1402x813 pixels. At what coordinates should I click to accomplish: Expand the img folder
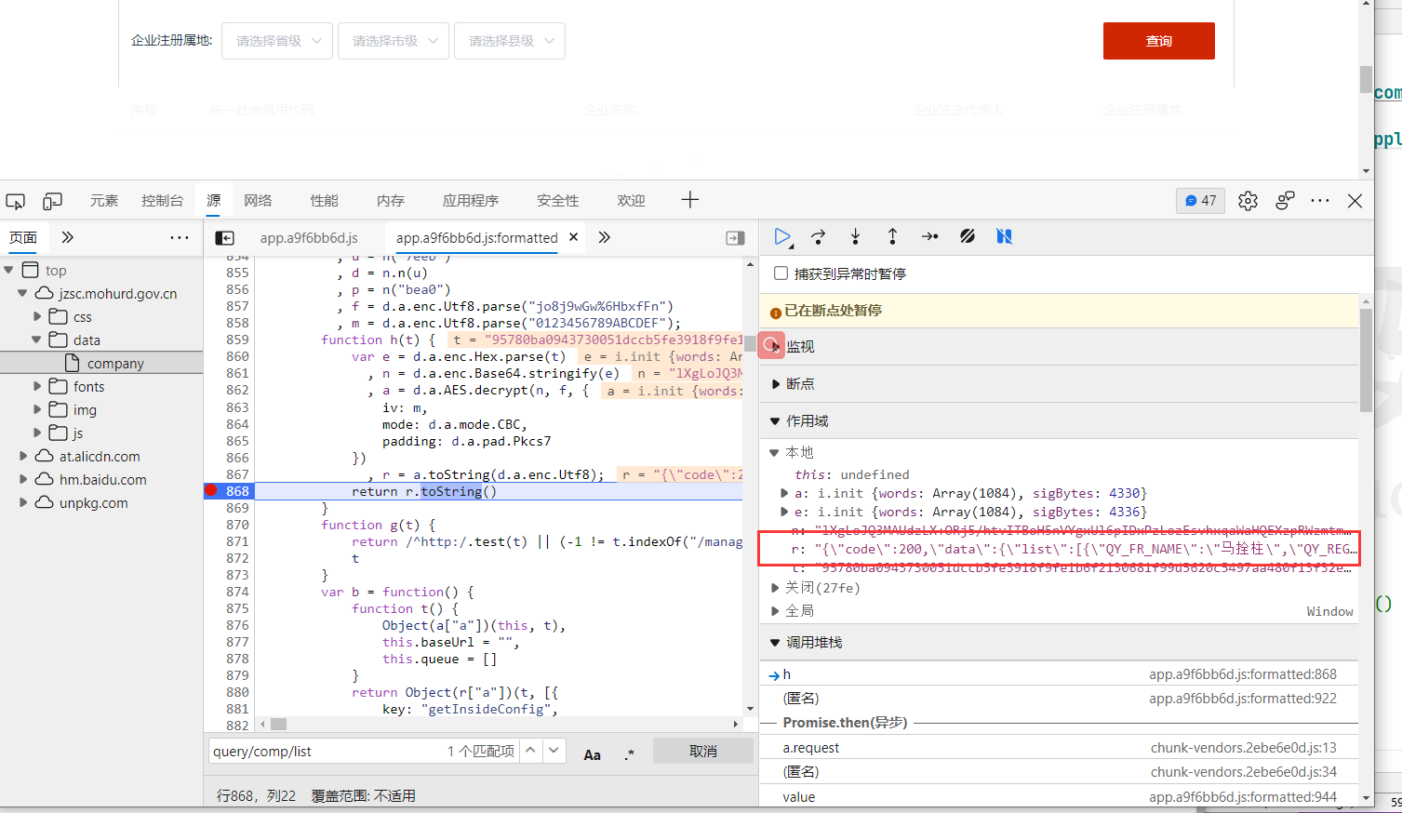pyautogui.click(x=37, y=409)
